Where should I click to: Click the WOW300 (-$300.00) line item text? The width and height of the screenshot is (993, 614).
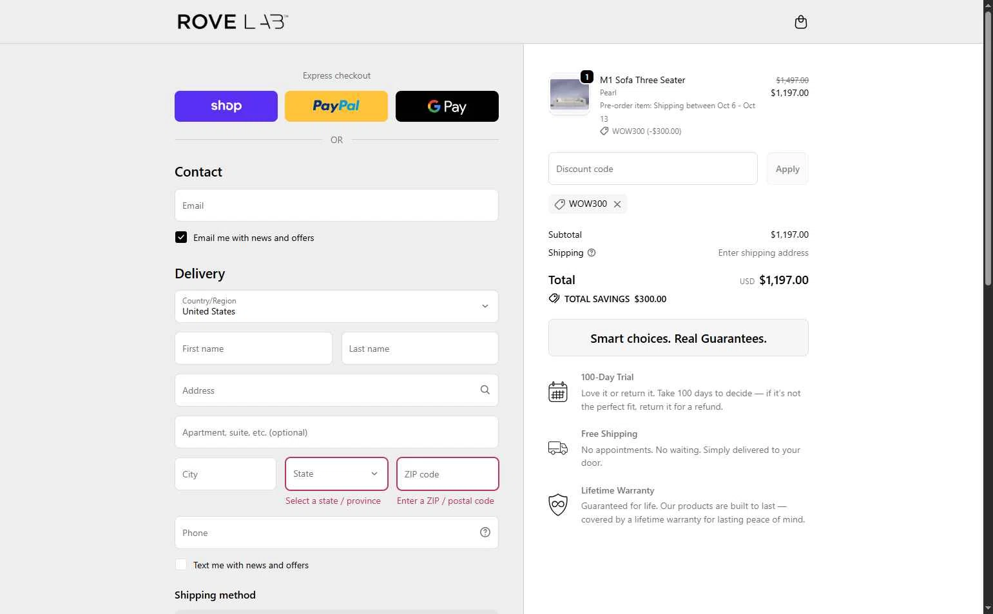(646, 131)
